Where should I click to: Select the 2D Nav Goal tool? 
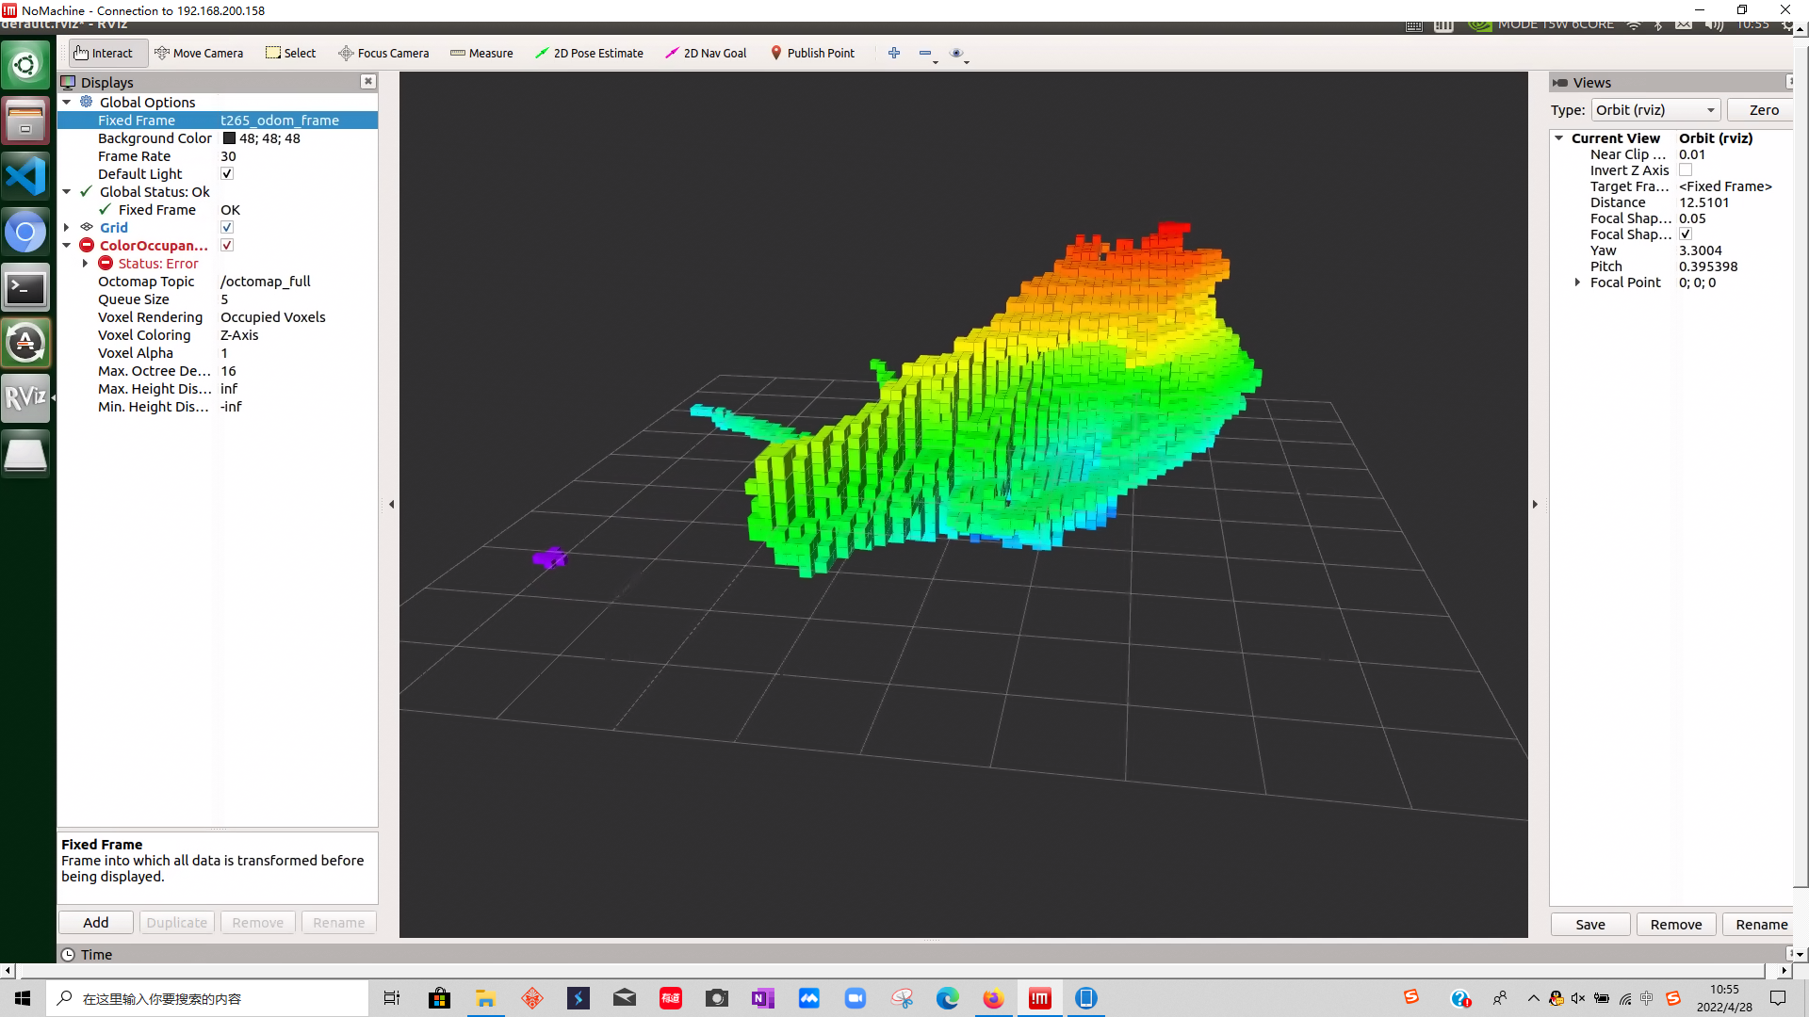pos(706,53)
